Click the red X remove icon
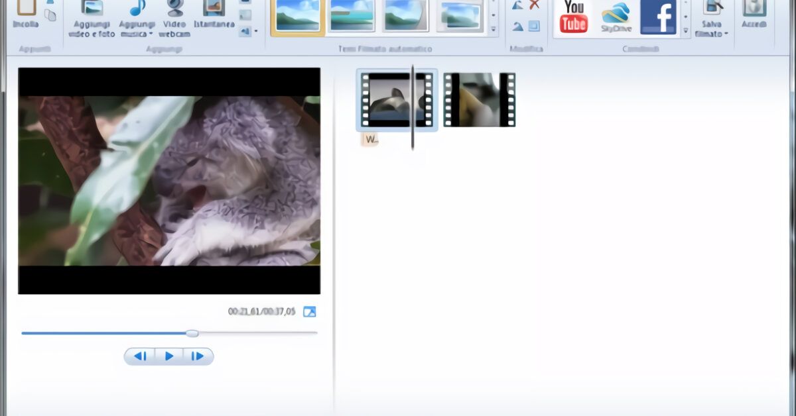Viewport: 796px width, 416px height. [534, 5]
